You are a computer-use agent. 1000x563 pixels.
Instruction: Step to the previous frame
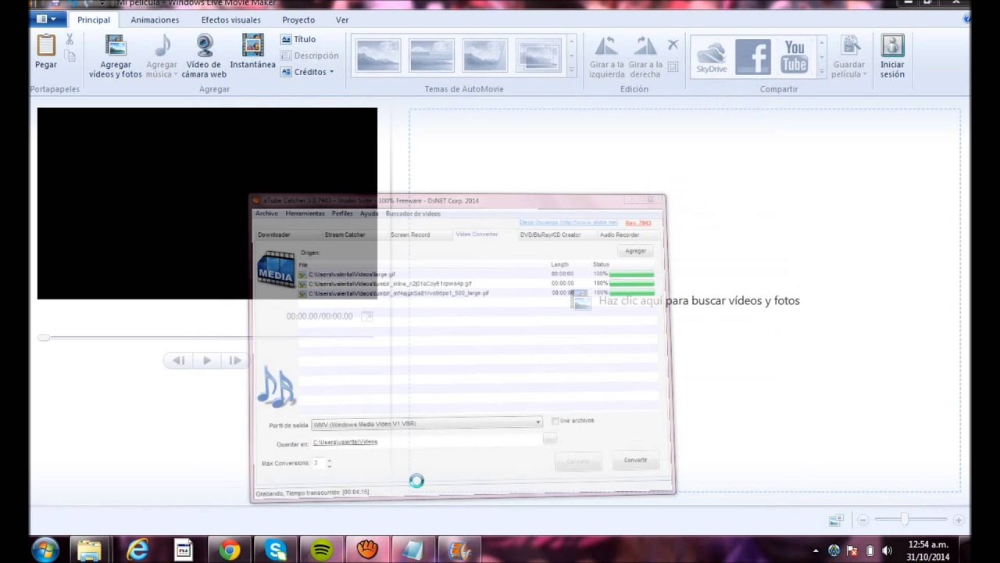178,360
